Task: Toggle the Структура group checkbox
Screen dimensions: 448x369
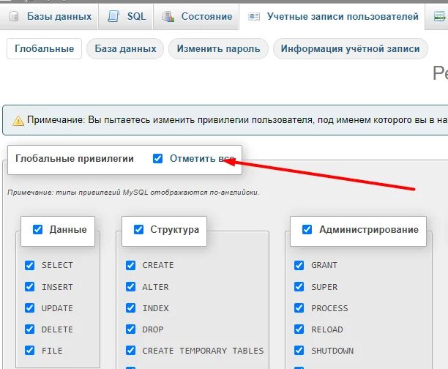Action: click(x=138, y=229)
